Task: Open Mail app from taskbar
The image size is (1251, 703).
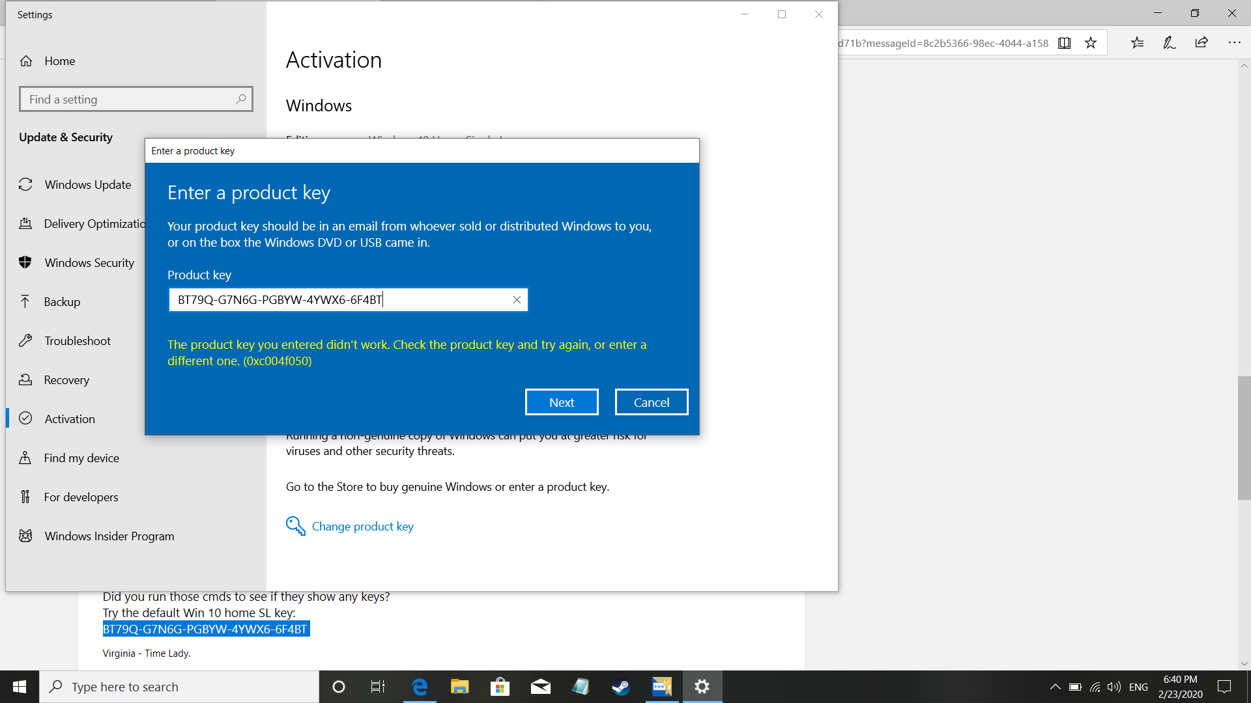Action: pyautogui.click(x=541, y=687)
